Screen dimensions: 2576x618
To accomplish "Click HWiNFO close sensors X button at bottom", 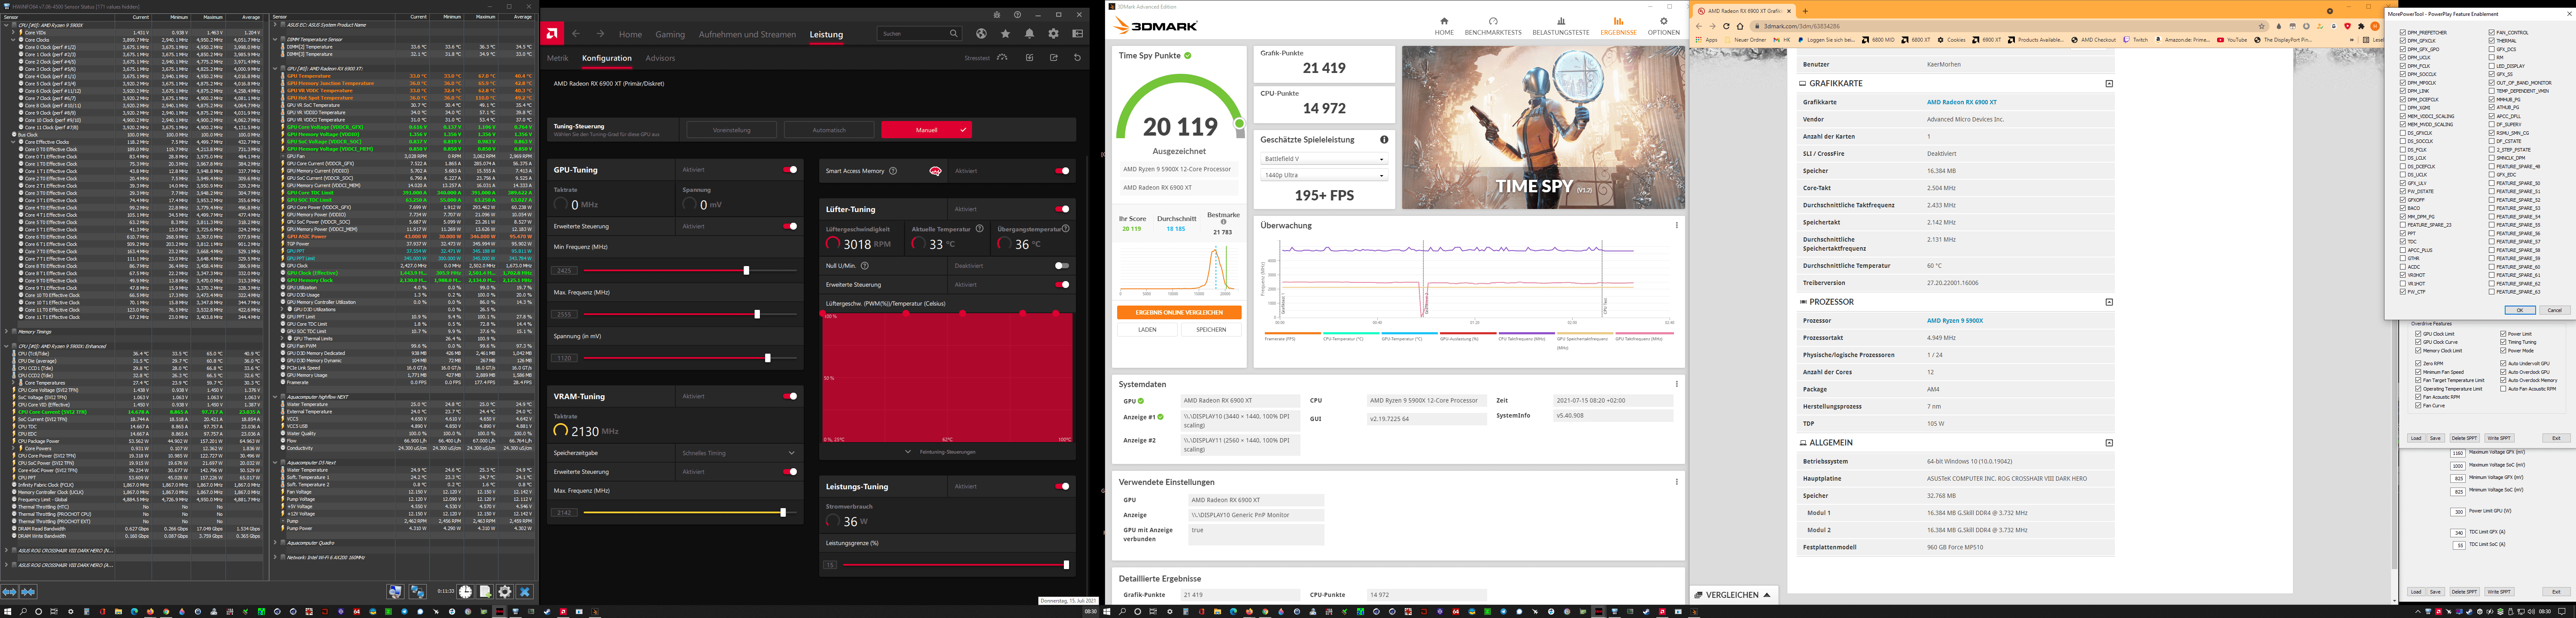I will pyautogui.click(x=525, y=592).
